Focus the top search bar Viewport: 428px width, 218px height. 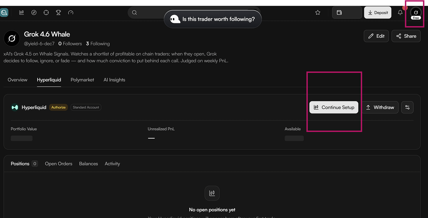194,12
